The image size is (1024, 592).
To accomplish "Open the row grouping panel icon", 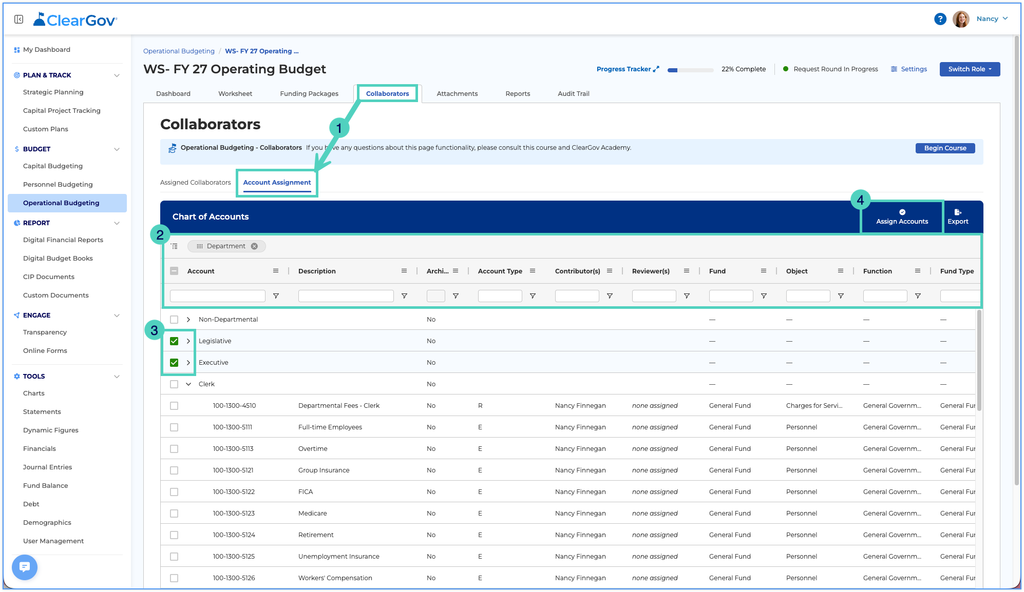I will (175, 246).
